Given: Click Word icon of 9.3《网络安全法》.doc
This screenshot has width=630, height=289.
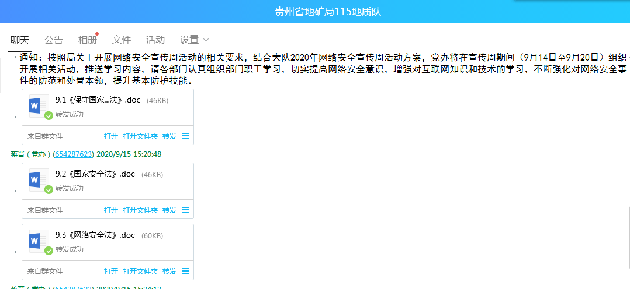Looking at the screenshot, I should point(39,242).
